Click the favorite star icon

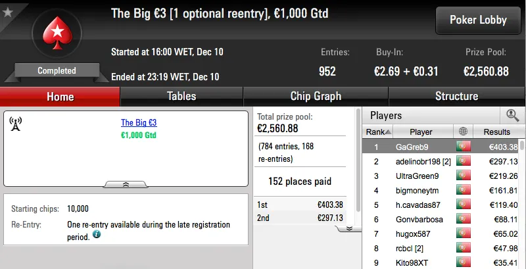click(x=8, y=11)
